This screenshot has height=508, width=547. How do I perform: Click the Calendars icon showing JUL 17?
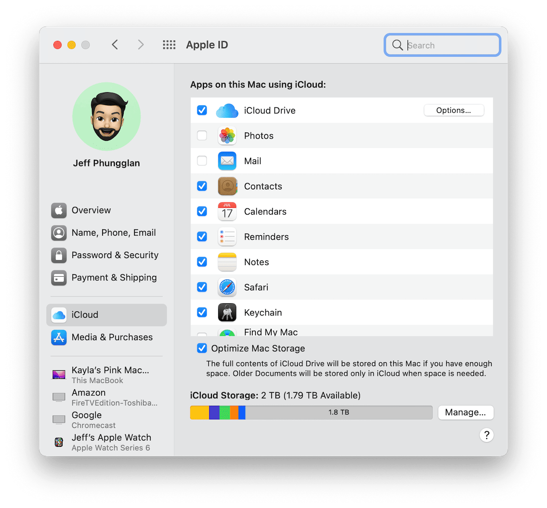click(227, 211)
